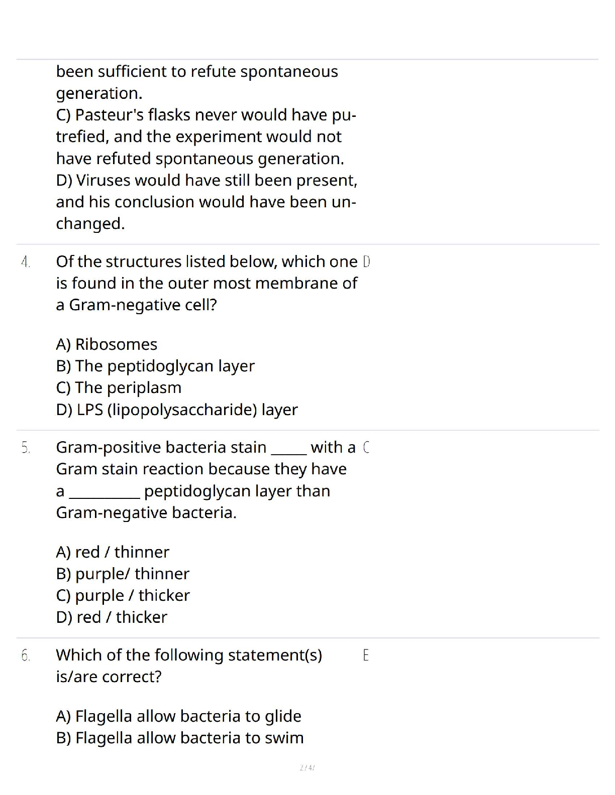The height and width of the screenshot is (795, 615).
Task: Select option B) The peptidoglycan layer
Action: [x=155, y=366]
